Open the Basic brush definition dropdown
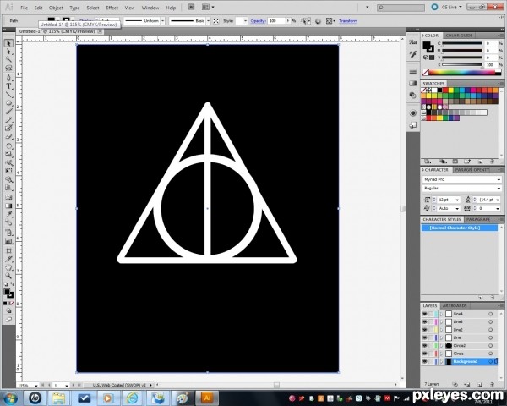507x406 pixels. 208,20
